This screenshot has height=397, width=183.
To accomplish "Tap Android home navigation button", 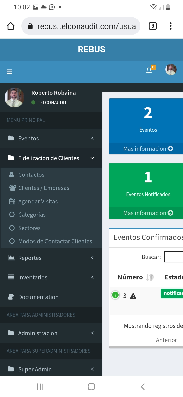I will coord(91,387).
